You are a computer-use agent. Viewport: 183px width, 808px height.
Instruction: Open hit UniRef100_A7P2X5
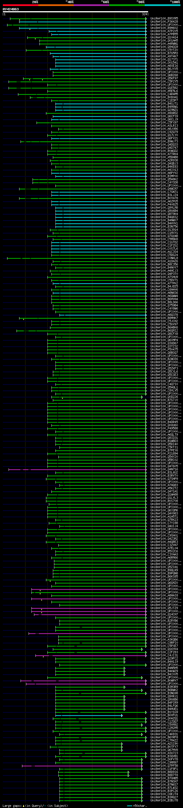coord(164,31)
